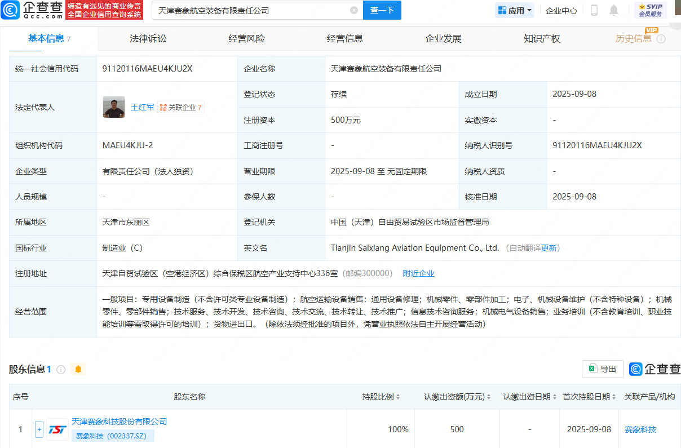Click 更新 link next to English name
The width and height of the screenshot is (681, 448).
pyautogui.click(x=549, y=248)
